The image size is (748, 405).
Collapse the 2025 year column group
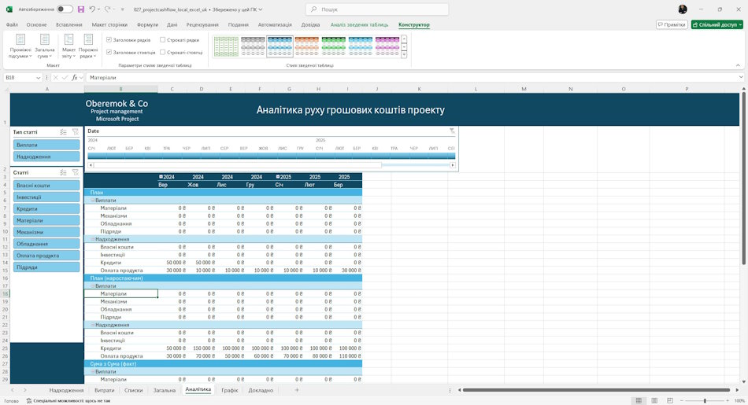point(278,177)
